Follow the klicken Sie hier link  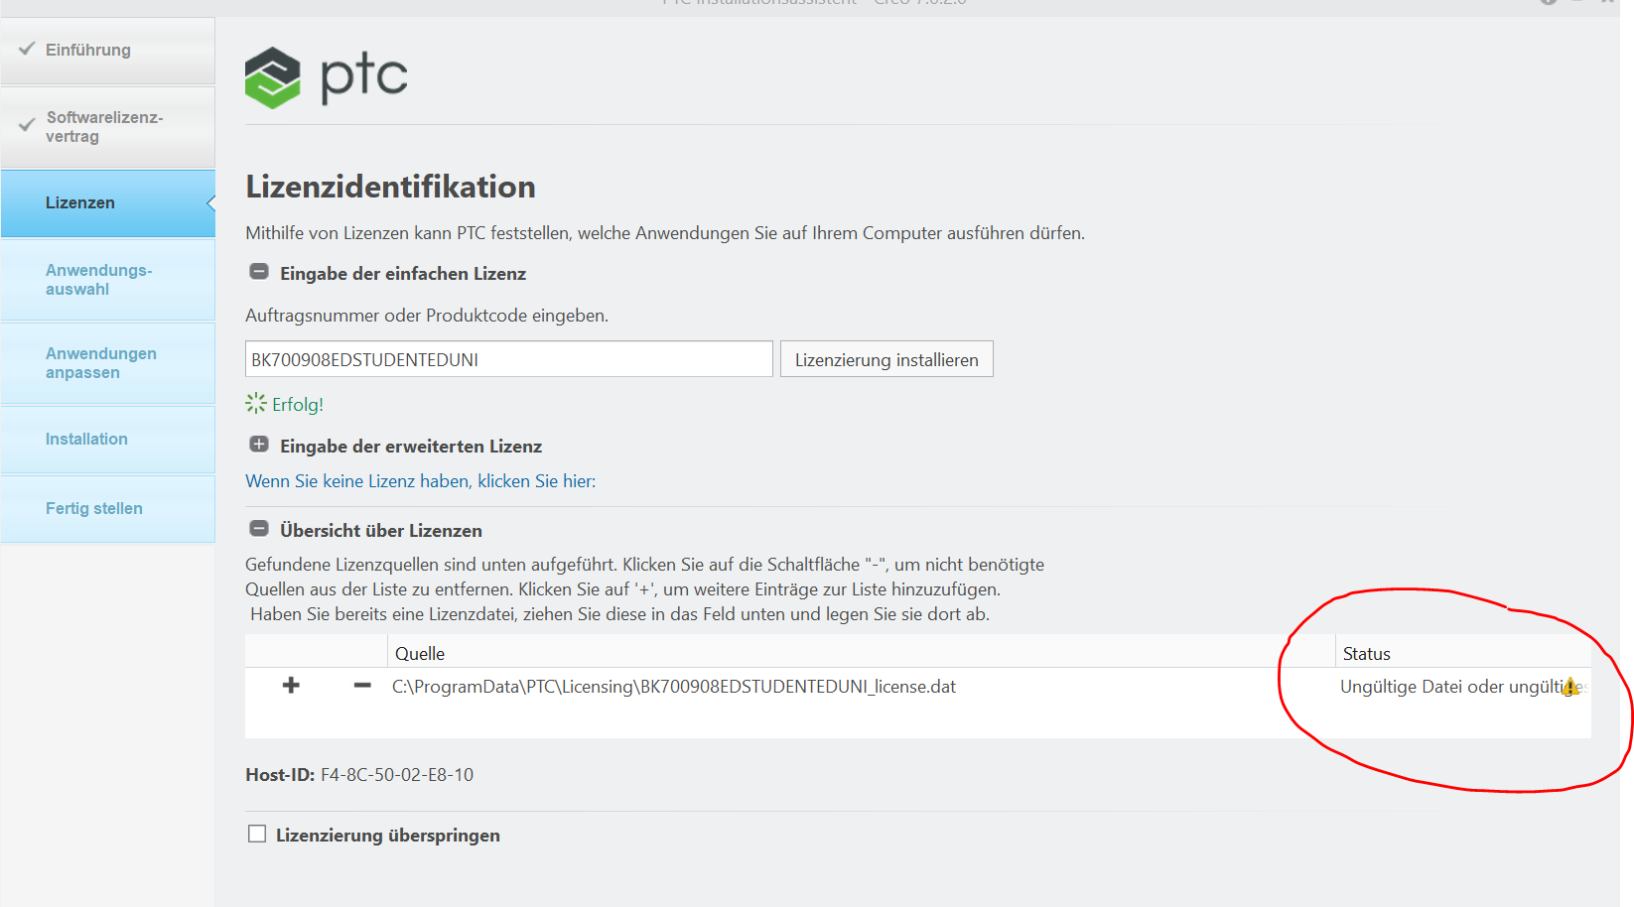pos(420,480)
